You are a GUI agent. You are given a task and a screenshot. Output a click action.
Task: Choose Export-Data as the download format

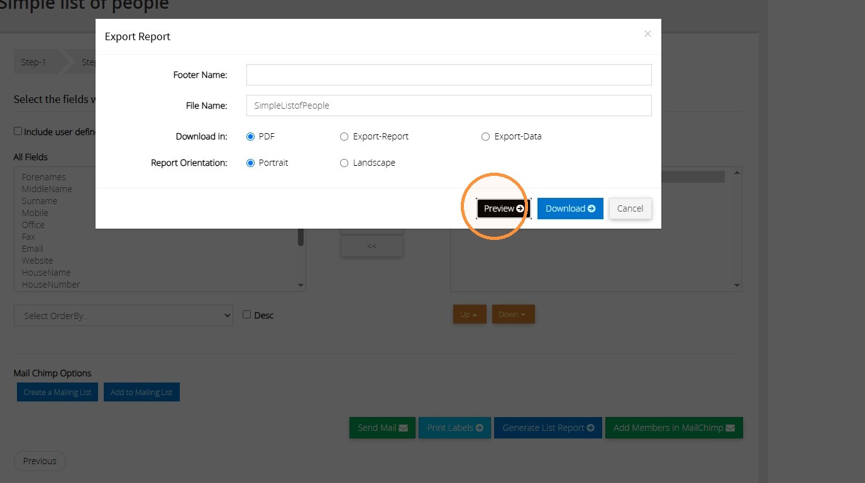click(485, 136)
